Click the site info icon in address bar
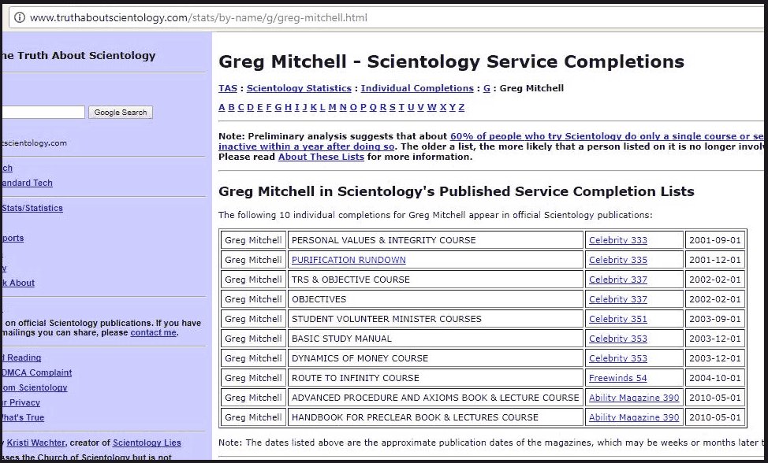The image size is (768, 463). click(20, 18)
